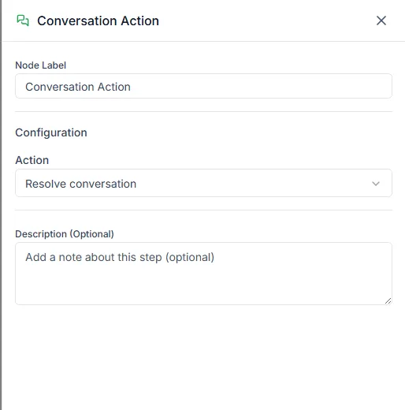Focus the Description optional text area

(x=203, y=274)
